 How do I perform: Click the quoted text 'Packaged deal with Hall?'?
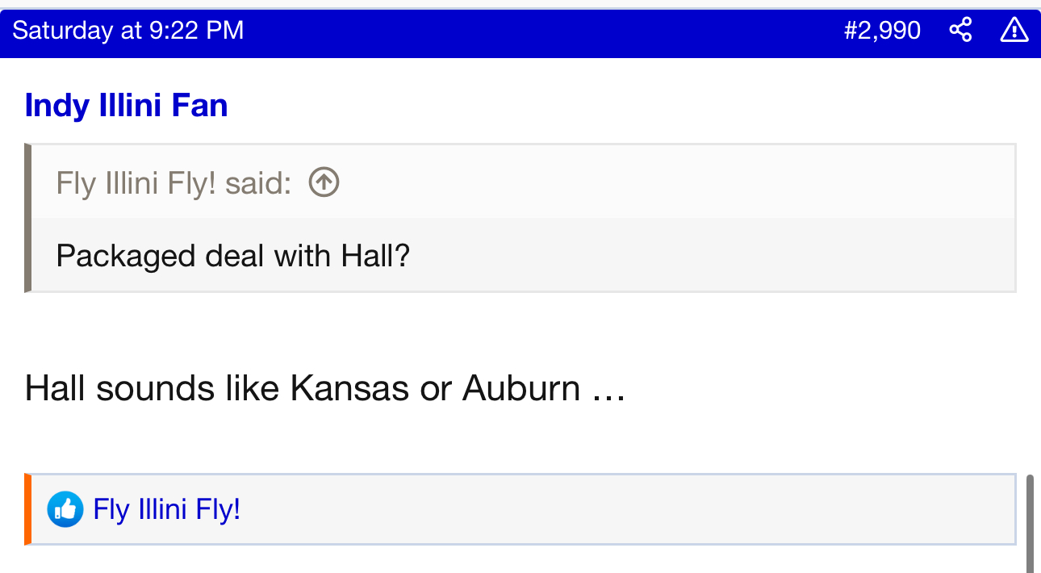(232, 256)
